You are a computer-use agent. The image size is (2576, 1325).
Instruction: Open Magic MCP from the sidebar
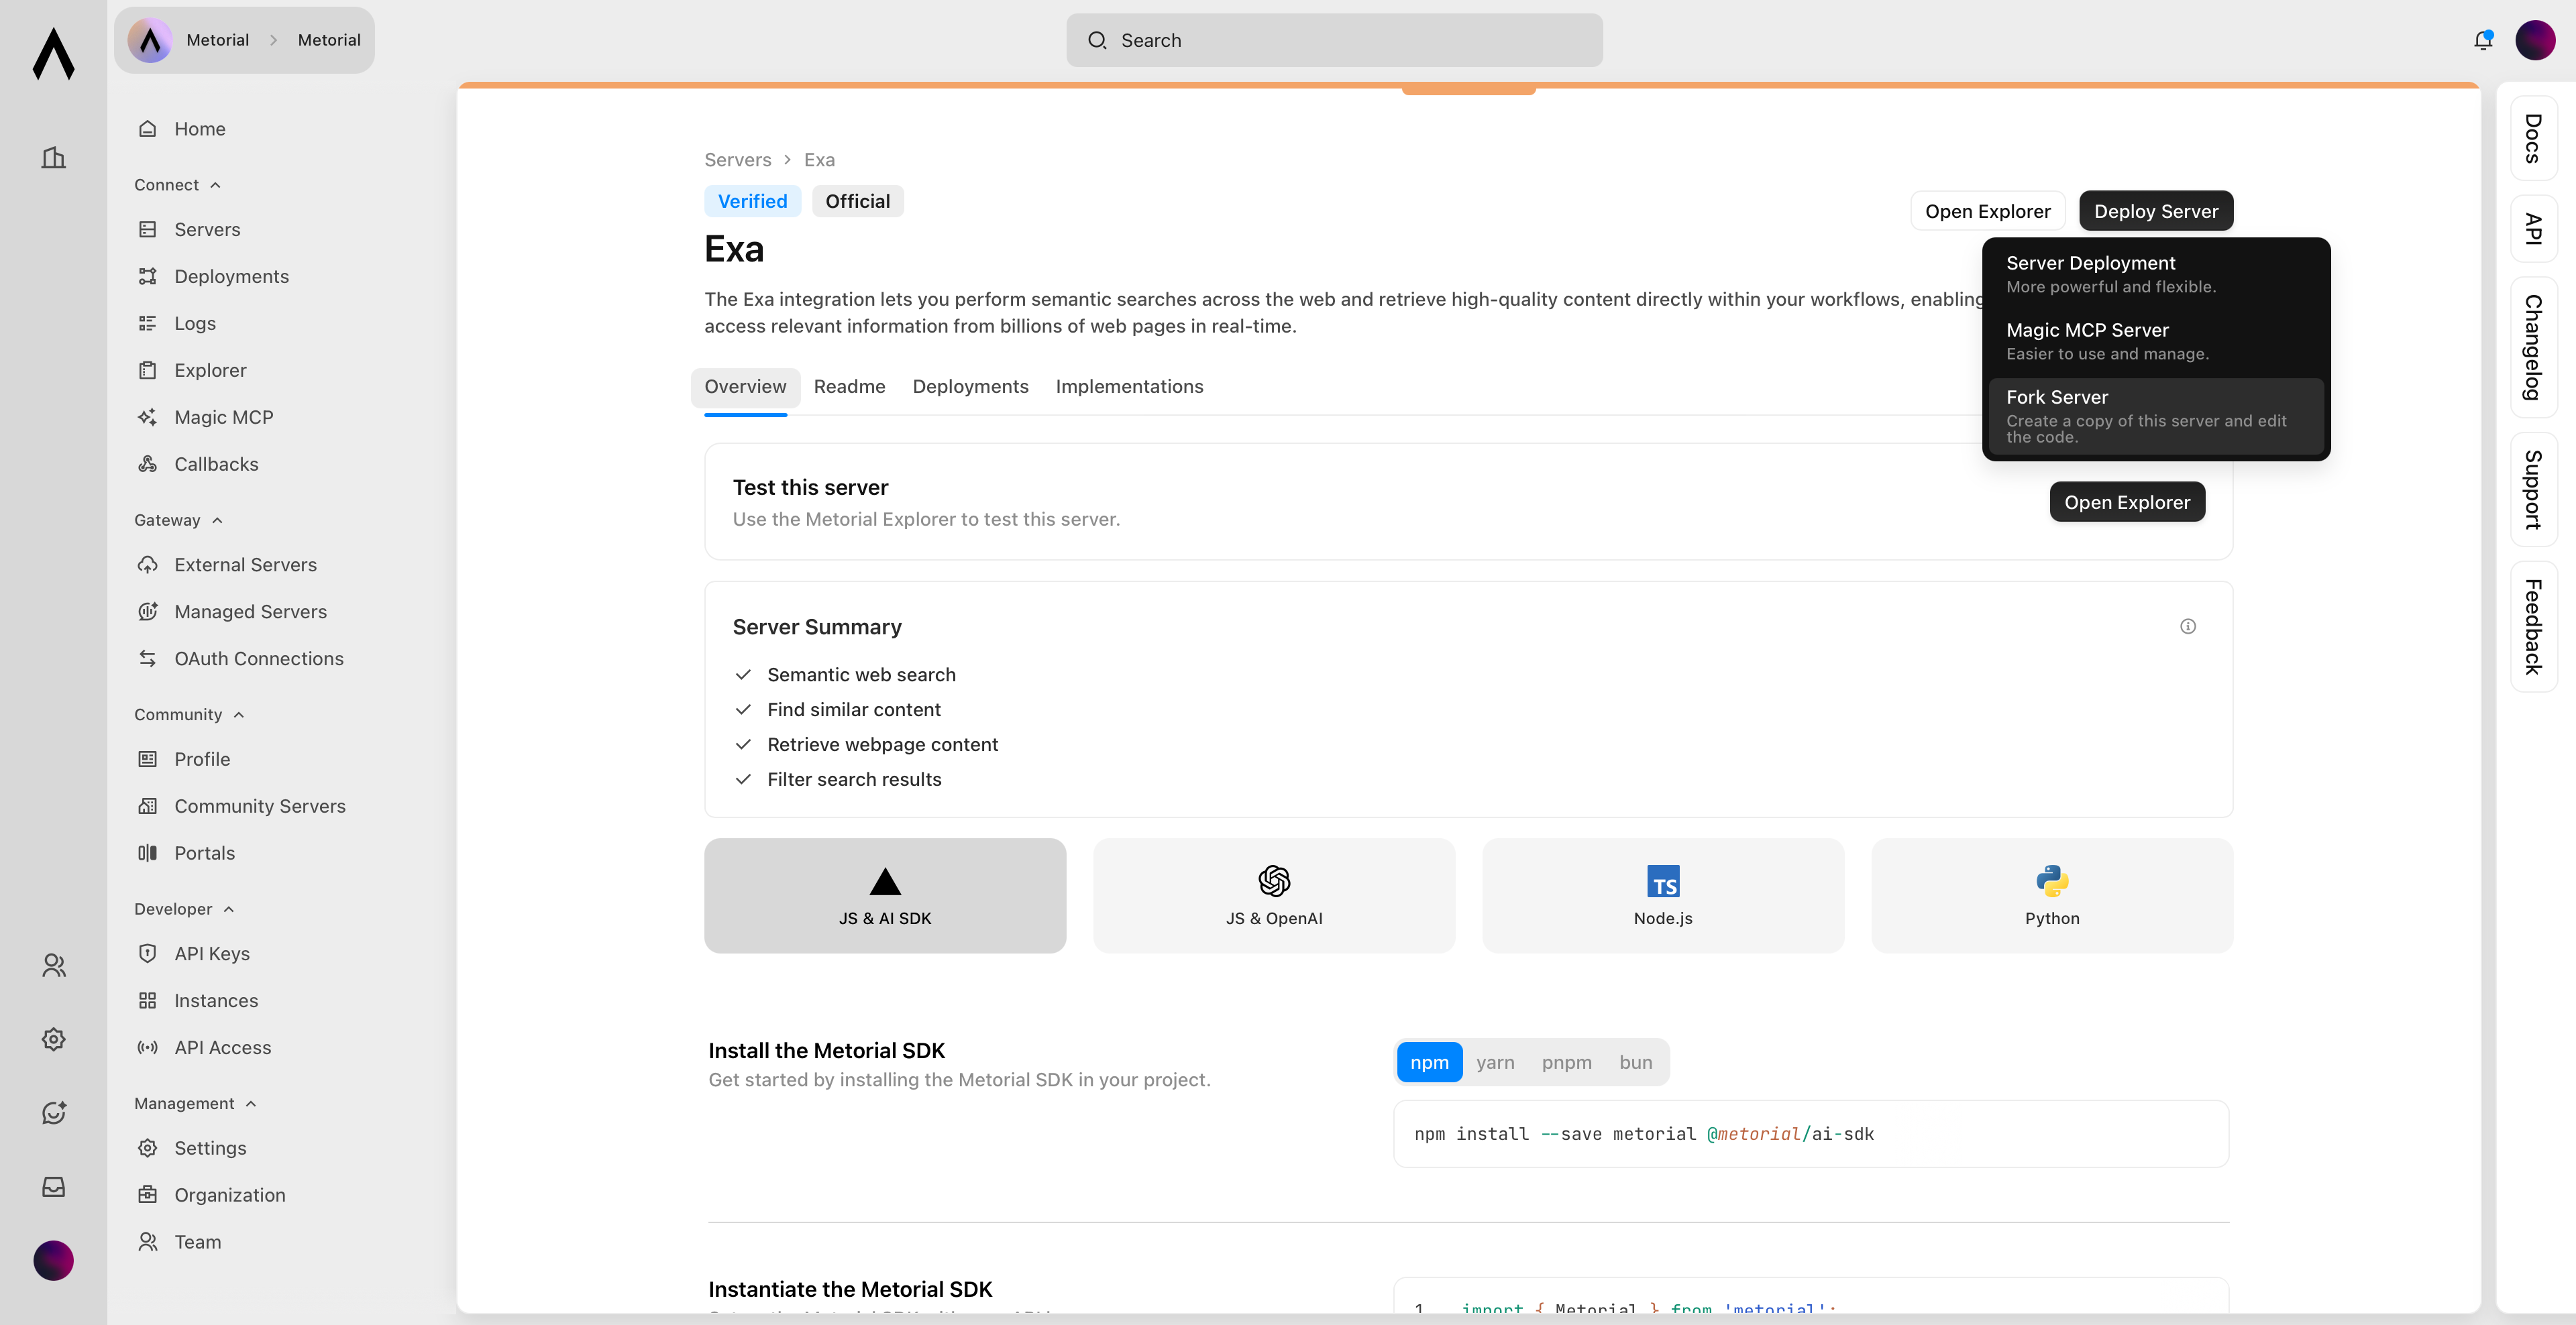222,416
